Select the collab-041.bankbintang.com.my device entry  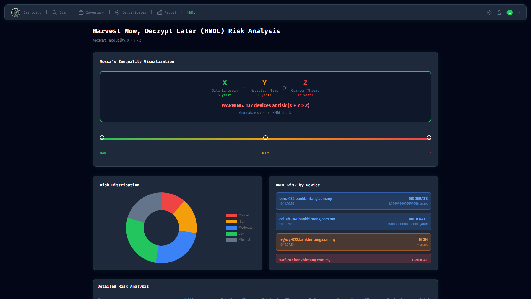353,221
